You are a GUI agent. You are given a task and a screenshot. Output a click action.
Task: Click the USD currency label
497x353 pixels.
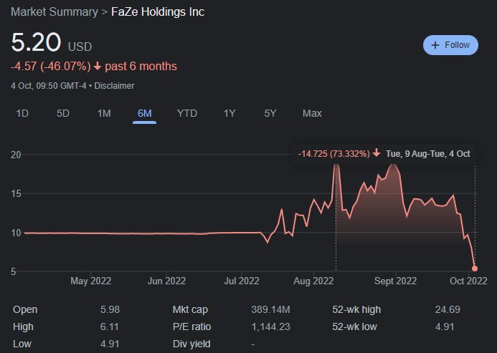[x=80, y=47]
